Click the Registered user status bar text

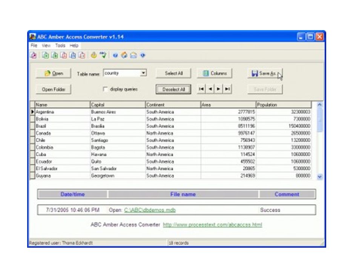61,243
